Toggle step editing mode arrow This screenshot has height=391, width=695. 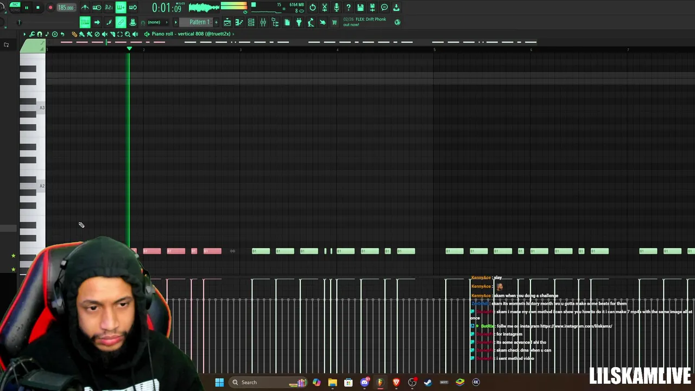click(97, 22)
